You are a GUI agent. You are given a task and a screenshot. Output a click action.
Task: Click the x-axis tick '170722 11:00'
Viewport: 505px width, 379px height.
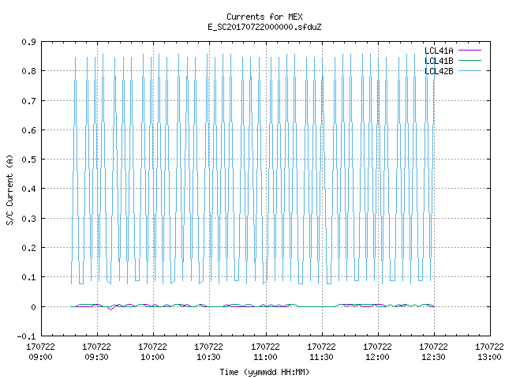(x=265, y=352)
